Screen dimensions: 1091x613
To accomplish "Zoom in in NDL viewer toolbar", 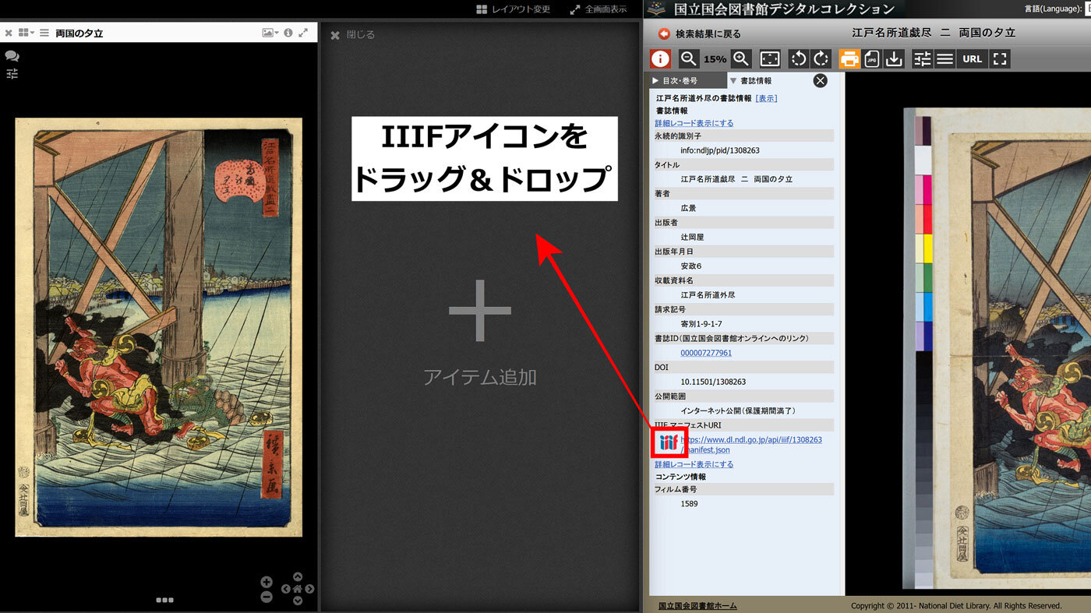I will 741,58.
